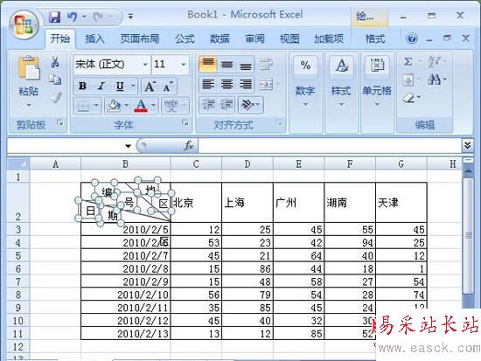
Task: Open the 加载项 tab
Action: point(329,38)
